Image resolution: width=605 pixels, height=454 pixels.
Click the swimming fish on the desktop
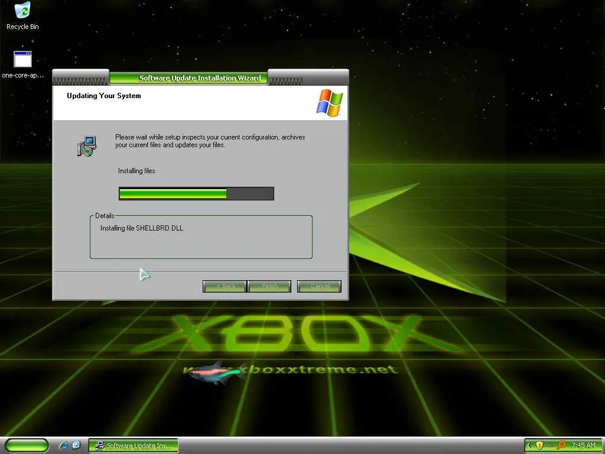pos(216,372)
